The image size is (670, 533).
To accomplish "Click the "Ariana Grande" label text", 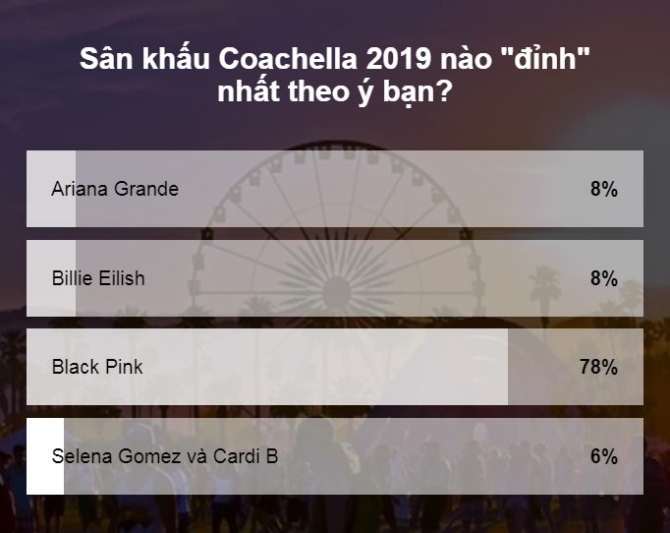I will (x=115, y=190).
